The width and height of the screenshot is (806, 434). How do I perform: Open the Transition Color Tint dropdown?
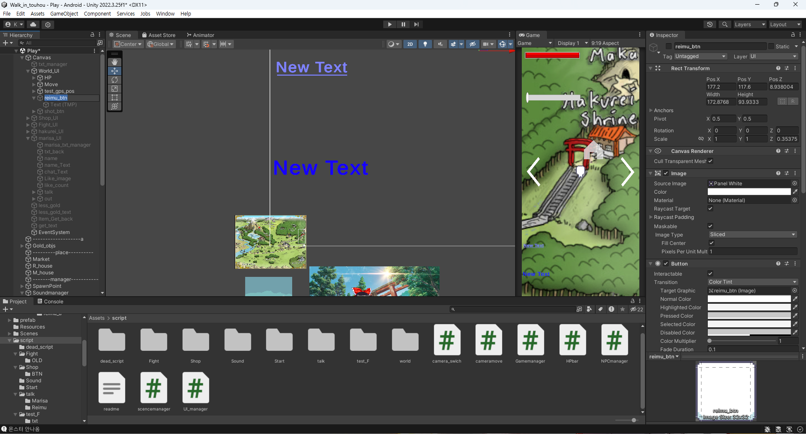pos(752,282)
